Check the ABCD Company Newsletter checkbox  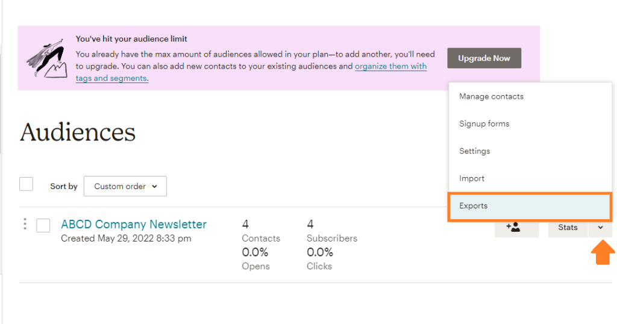(43, 225)
